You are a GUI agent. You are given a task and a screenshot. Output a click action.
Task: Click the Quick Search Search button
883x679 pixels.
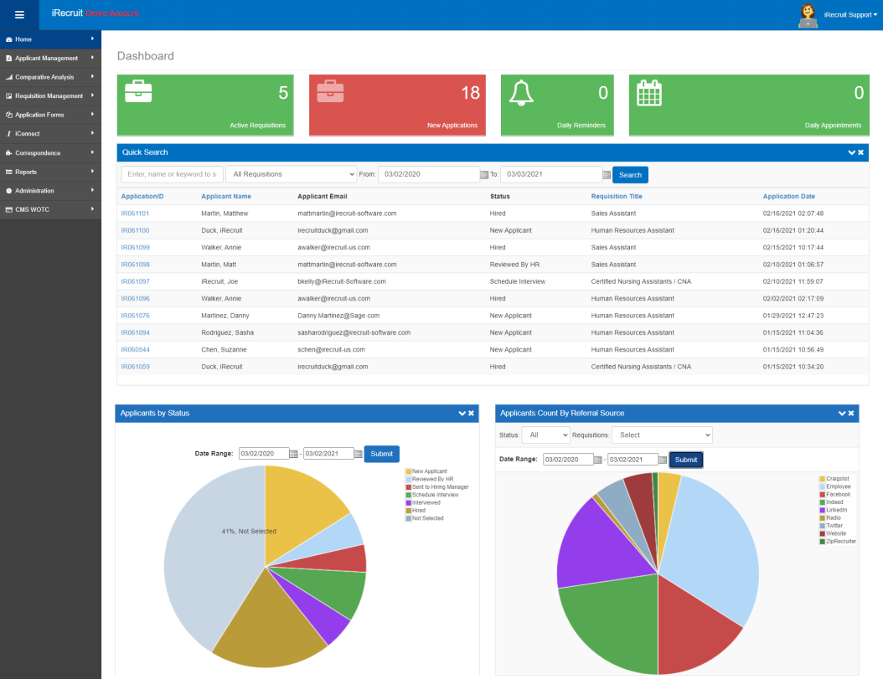(x=630, y=175)
